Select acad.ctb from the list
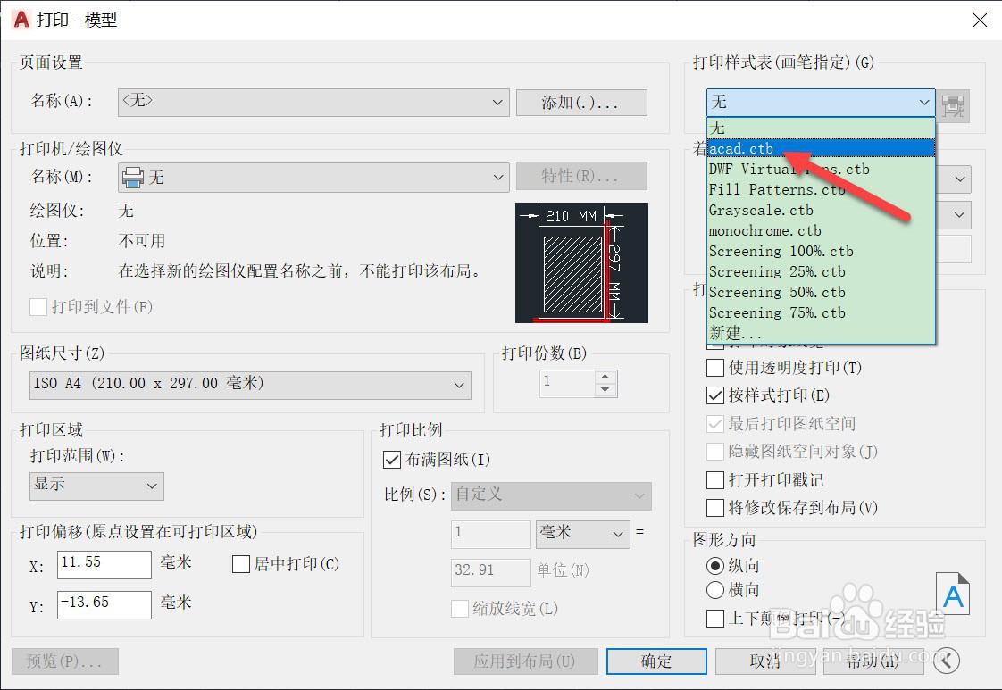Screen dimensions: 1002x690 click(x=821, y=148)
